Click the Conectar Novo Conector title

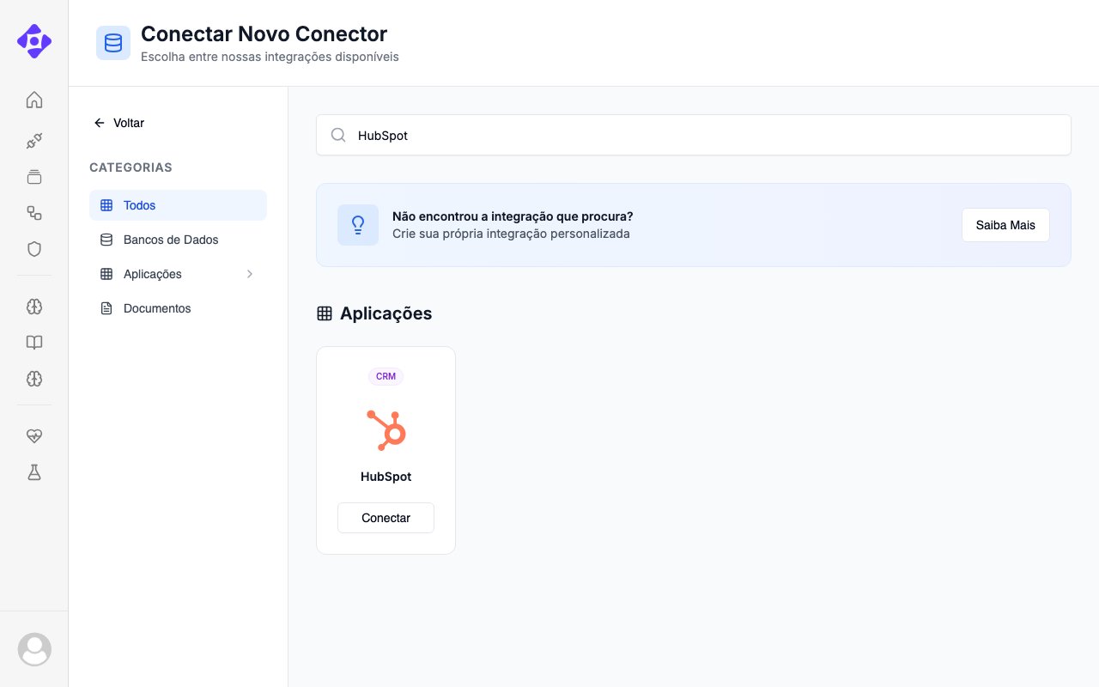[264, 34]
